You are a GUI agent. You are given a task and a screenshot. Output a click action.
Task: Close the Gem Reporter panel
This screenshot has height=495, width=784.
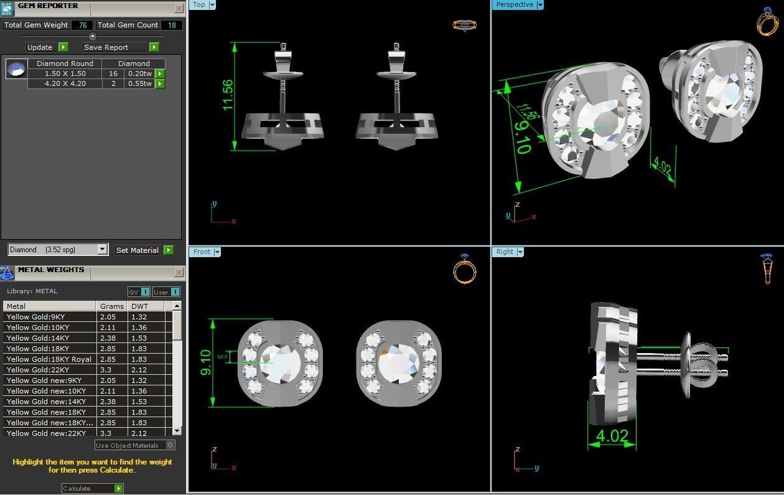pyautogui.click(x=179, y=9)
